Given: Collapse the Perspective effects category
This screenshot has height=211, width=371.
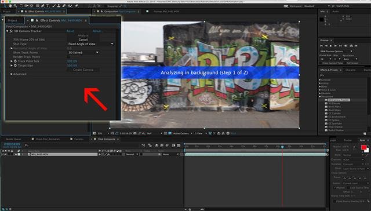Looking at the screenshot, I should point(320,96).
